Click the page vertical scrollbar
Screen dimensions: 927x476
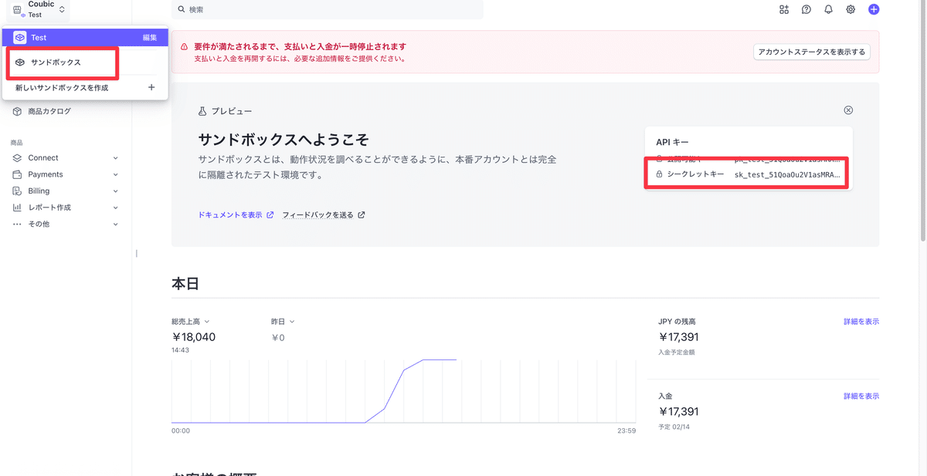point(922,123)
